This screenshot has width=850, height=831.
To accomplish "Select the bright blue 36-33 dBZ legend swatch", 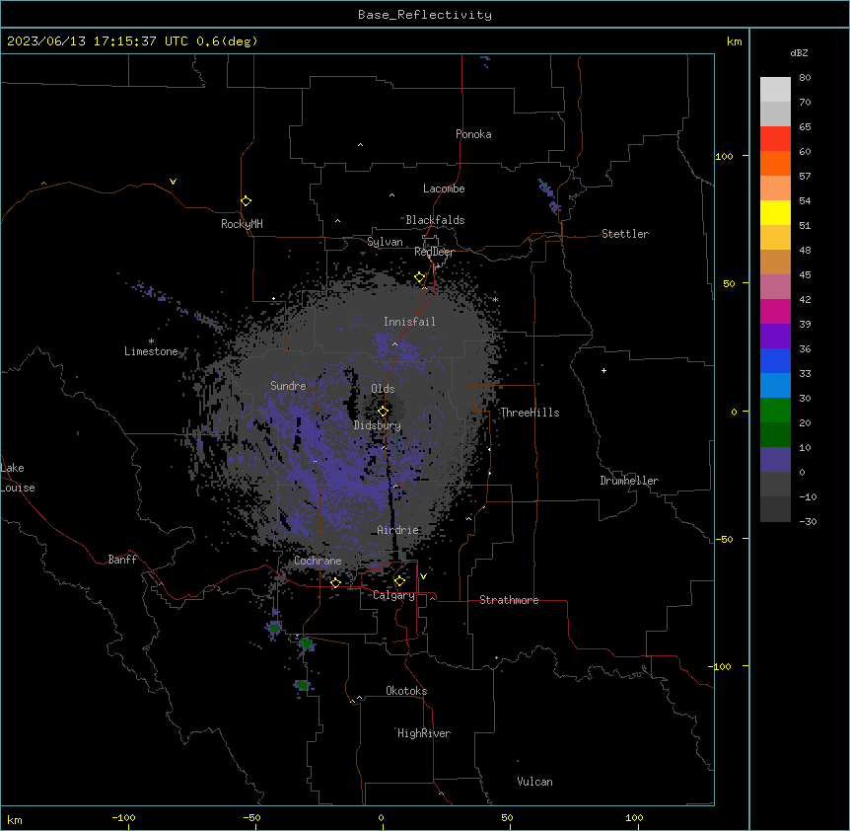I will click(x=775, y=360).
